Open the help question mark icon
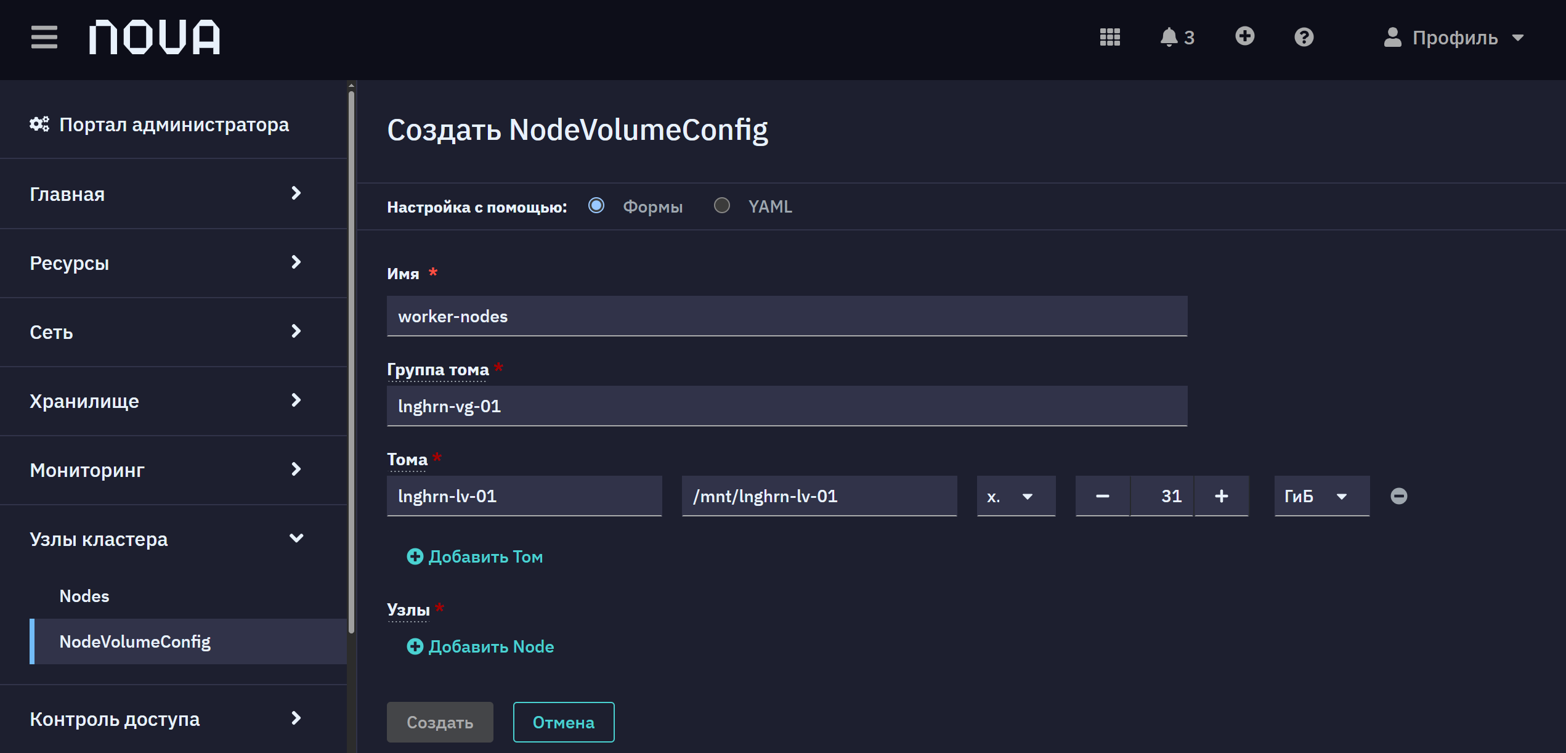The height and width of the screenshot is (753, 1566). (x=1304, y=37)
